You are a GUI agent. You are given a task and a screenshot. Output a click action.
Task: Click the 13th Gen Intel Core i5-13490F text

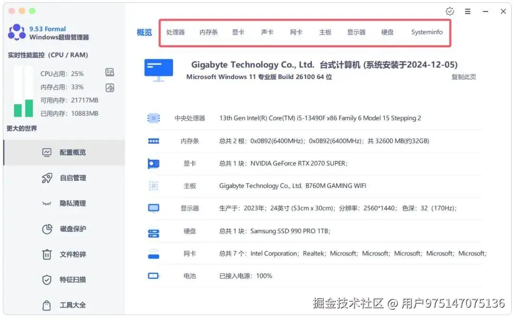tap(320, 118)
